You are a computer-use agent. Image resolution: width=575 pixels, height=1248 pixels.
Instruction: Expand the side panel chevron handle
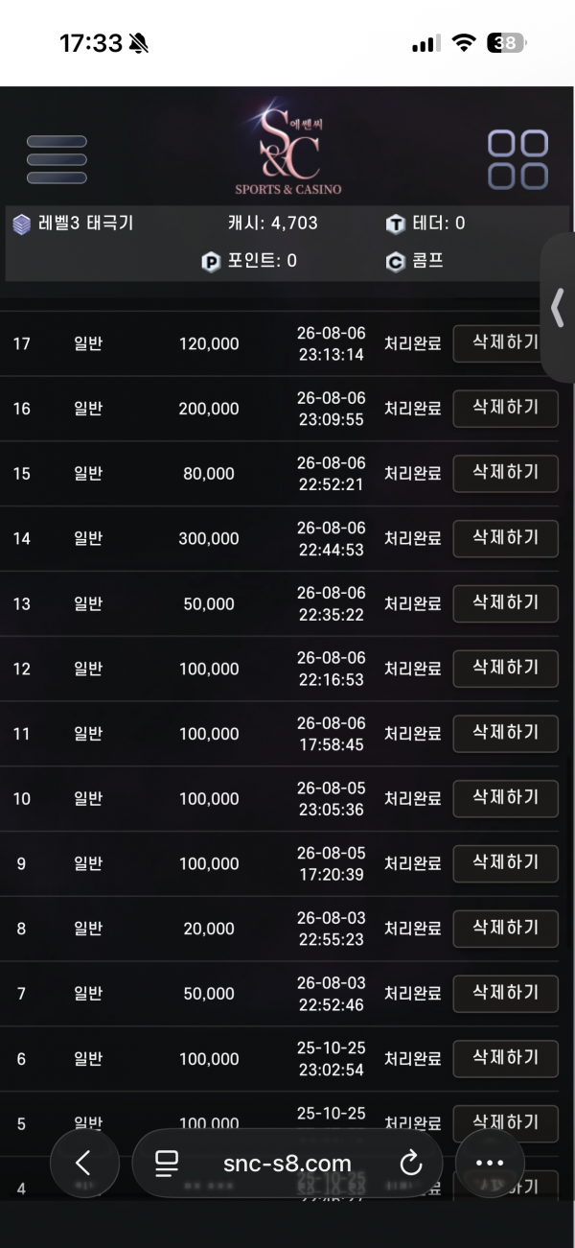click(559, 308)
